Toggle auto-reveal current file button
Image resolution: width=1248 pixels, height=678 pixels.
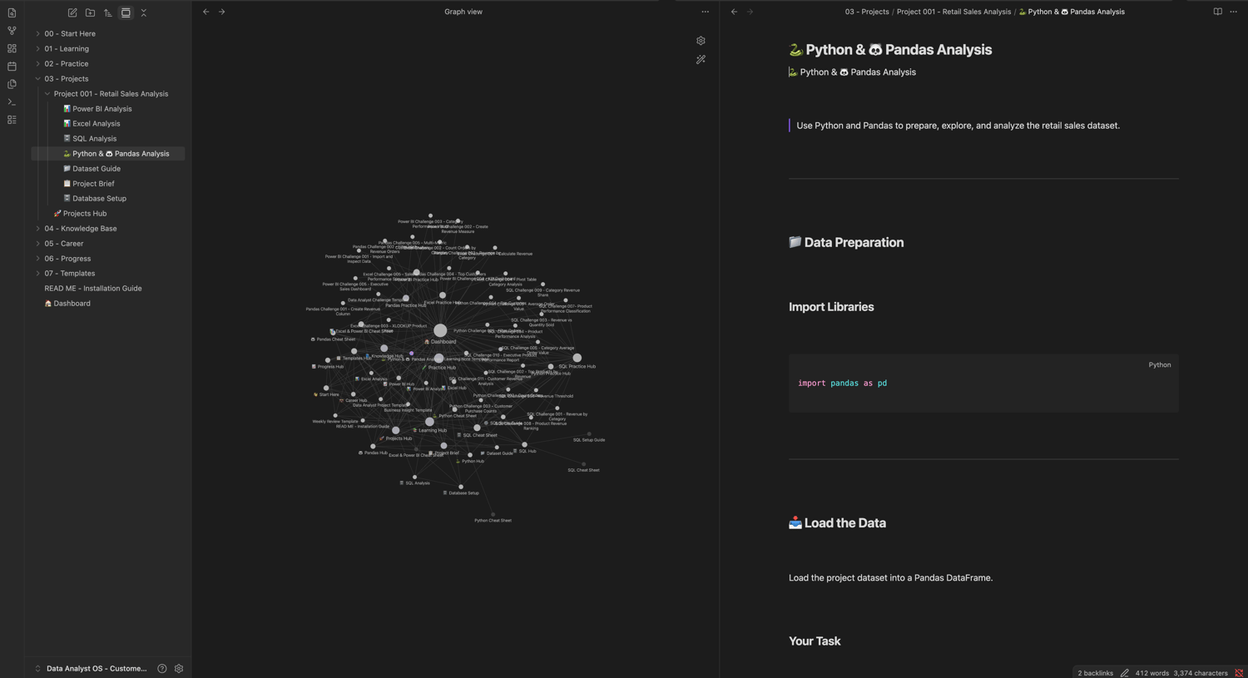point(126,12)
